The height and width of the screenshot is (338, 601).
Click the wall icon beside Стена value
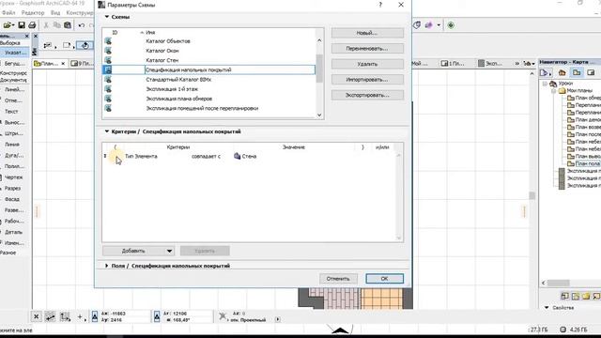pos(237,156)
